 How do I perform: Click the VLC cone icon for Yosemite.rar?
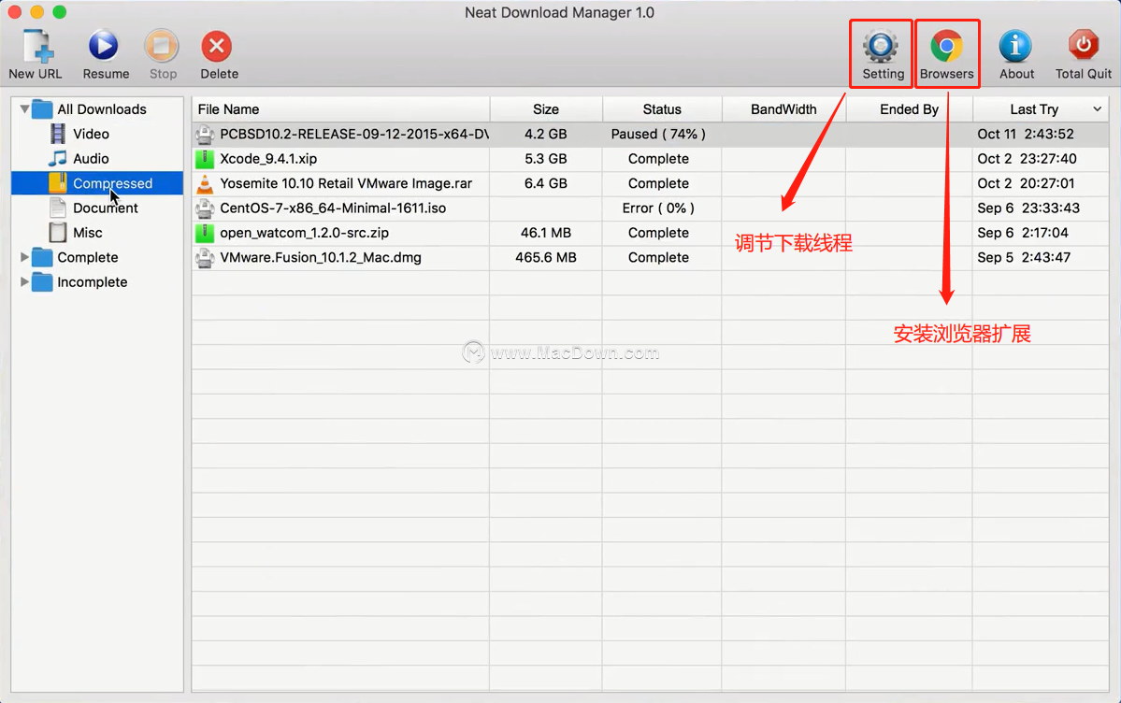pos(205,184)
